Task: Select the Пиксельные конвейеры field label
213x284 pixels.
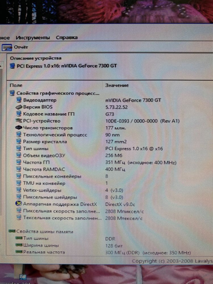Action: click(52, 176)
